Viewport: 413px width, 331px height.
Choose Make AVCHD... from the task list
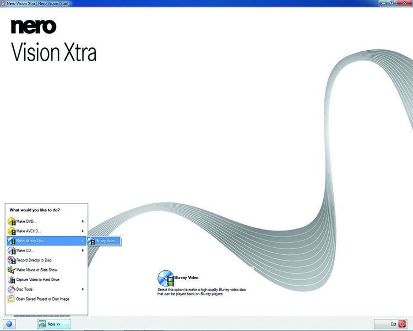tap(46, 231)
